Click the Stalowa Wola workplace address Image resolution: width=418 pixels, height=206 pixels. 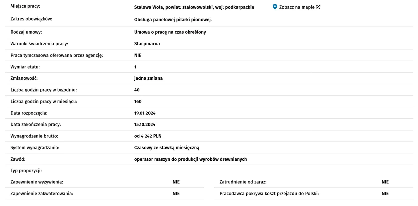(x=194, y=7)
